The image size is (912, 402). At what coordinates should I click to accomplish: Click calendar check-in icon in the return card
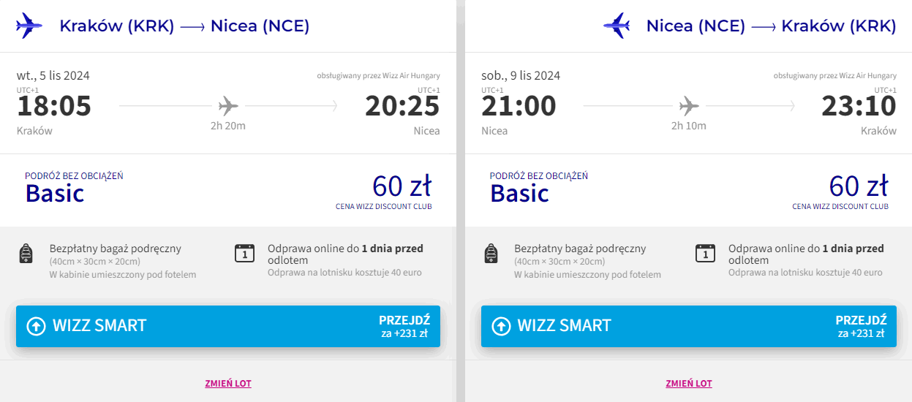[704, 254]
